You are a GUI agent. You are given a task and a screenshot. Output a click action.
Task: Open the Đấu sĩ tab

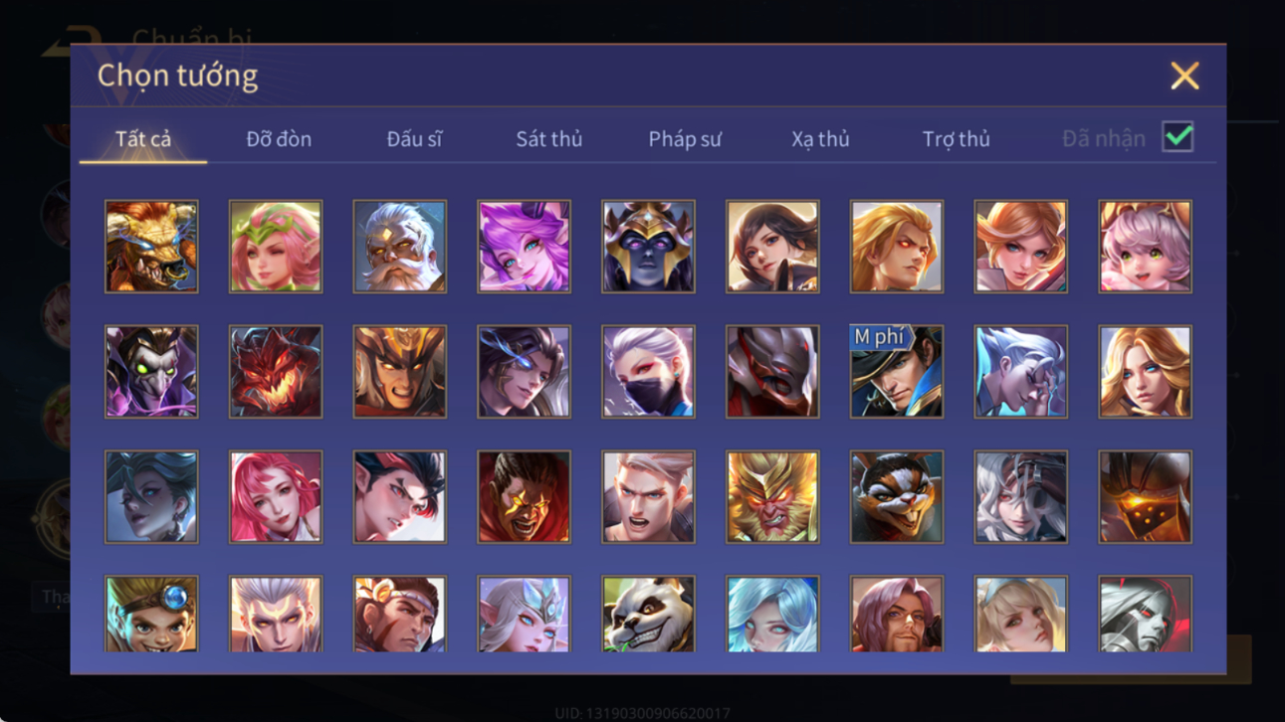coord(414,139)
